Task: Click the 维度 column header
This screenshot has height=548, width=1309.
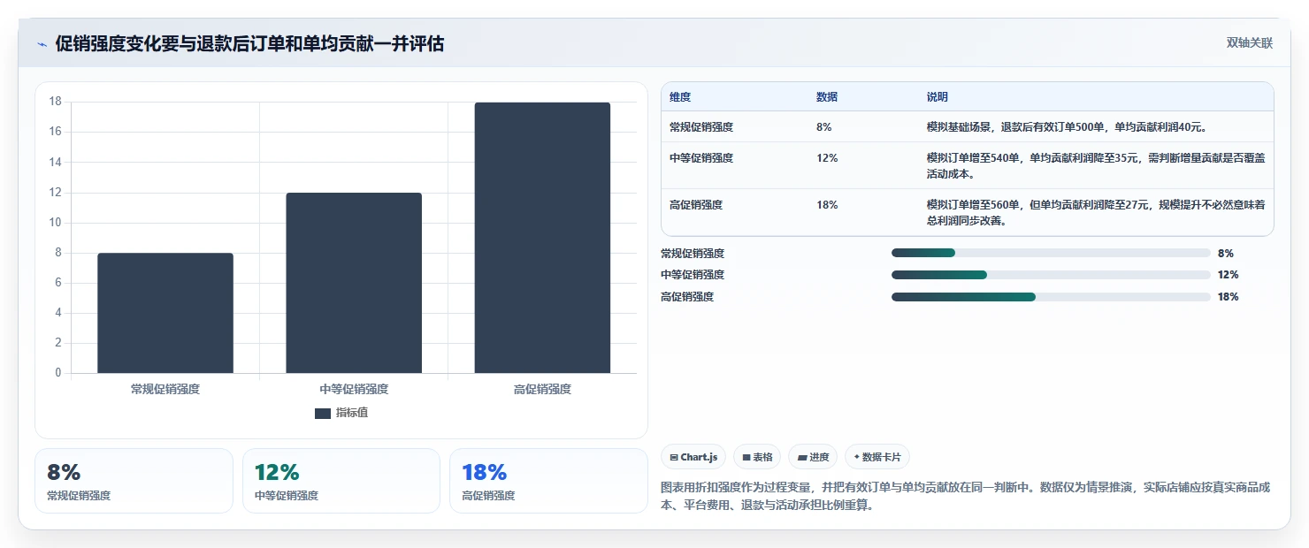Action: coord(680,97)
